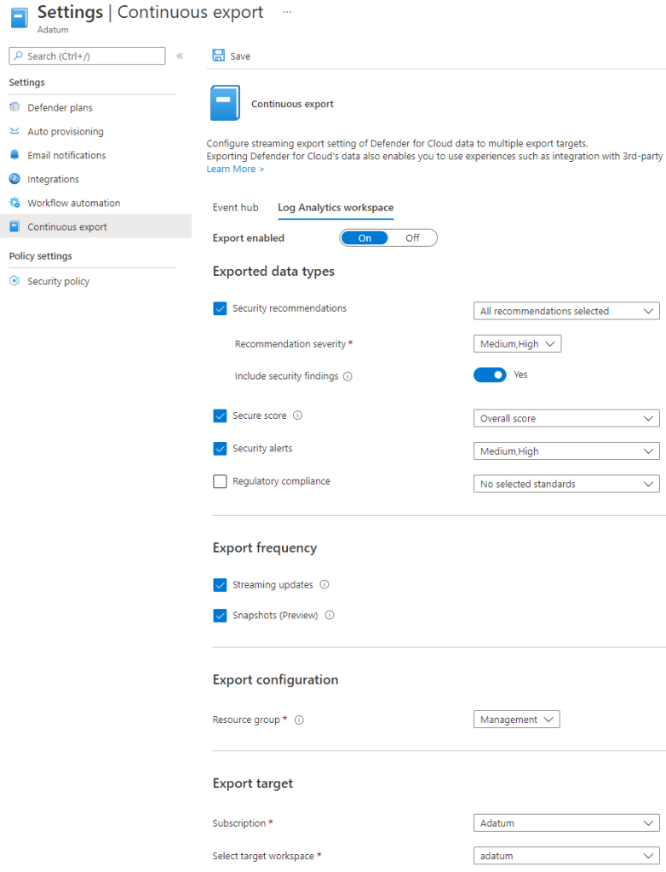Open Security policy settings
Screen dimensions: 666x872
coord(58,282)
